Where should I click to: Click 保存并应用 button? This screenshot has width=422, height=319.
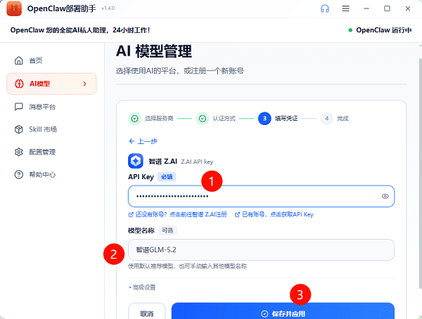coord(283,312)
